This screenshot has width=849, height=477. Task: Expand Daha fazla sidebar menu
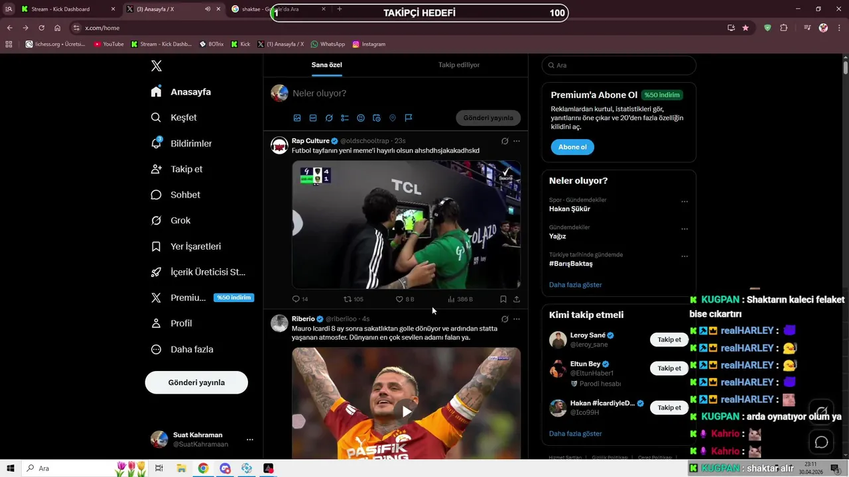pyautogui.click(x=182, y=349)
